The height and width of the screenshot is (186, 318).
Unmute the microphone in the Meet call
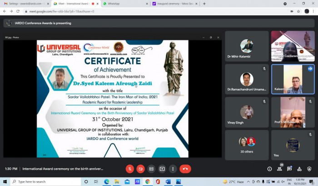[129, 169]
